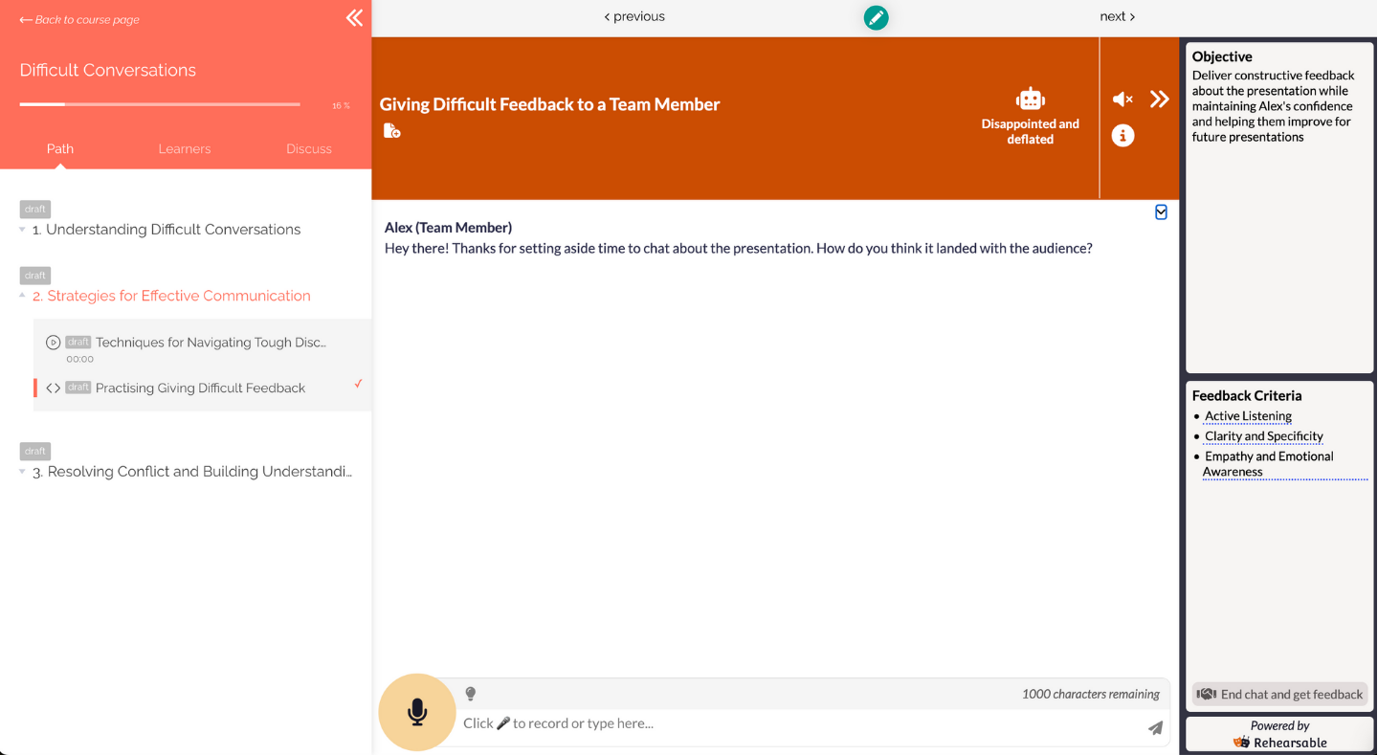Screen dimensions: 1378x755
Task: Click the robot character mood icon
Action: 1030,99
